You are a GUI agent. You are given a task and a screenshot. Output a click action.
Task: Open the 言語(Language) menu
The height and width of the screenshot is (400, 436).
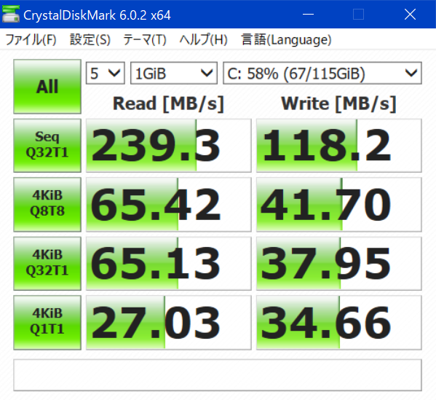click(286, 39)
